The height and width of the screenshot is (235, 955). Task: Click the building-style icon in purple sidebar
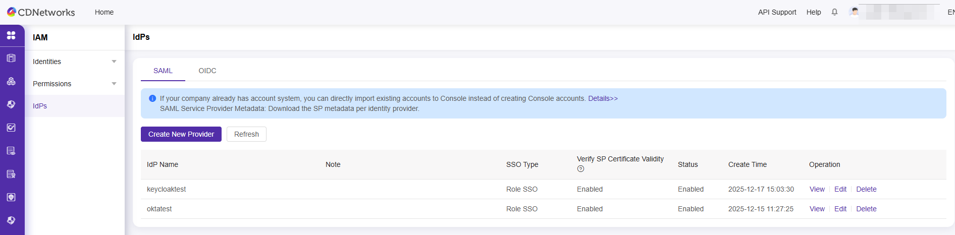point(11,58)
